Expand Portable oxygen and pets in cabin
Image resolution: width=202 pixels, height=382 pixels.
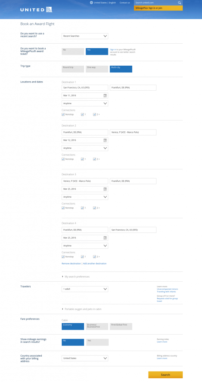pyautogui.click(x=82, y=309)
